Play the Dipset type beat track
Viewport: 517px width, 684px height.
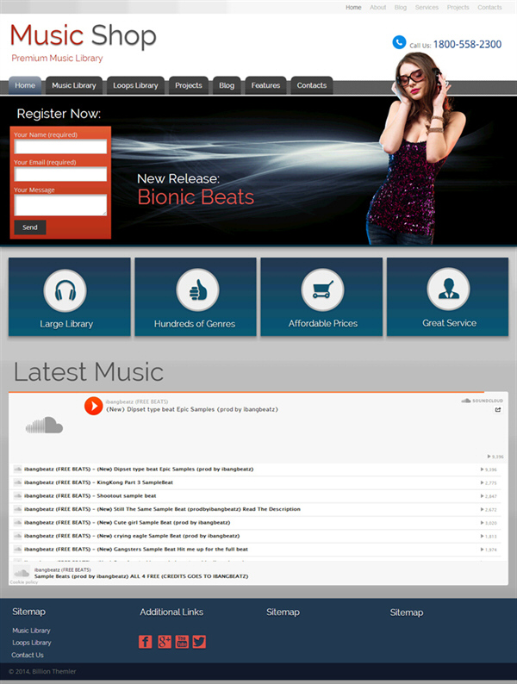(x=93, y=406)
